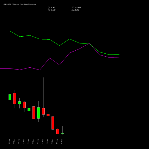Click the '10 Aug' date axis label
This screenshot has width=149, height=149.
[19, 142]
